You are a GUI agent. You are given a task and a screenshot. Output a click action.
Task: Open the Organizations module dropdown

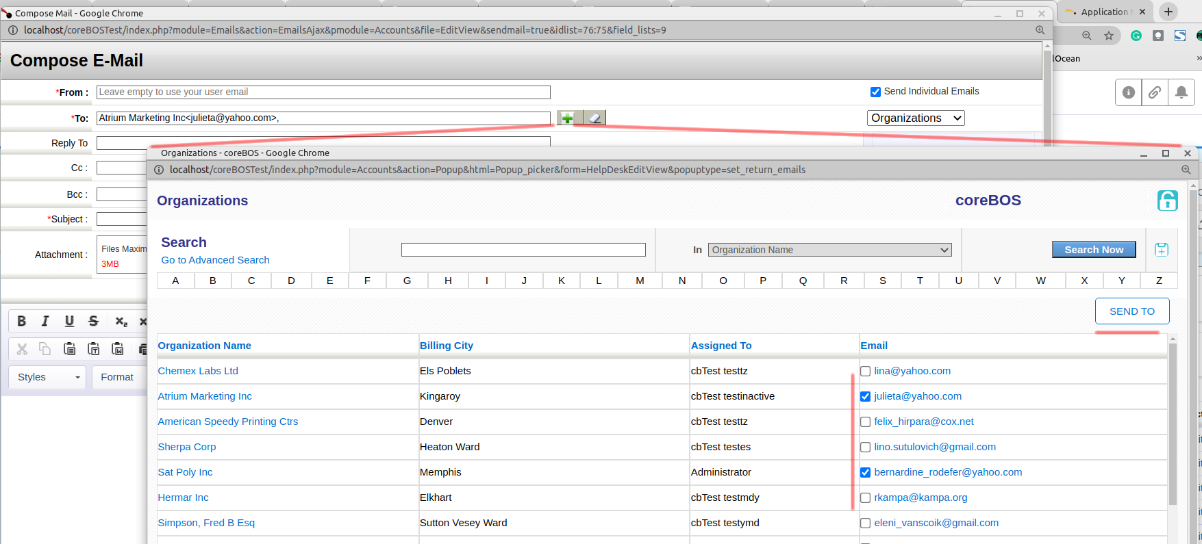coord(915,118)
